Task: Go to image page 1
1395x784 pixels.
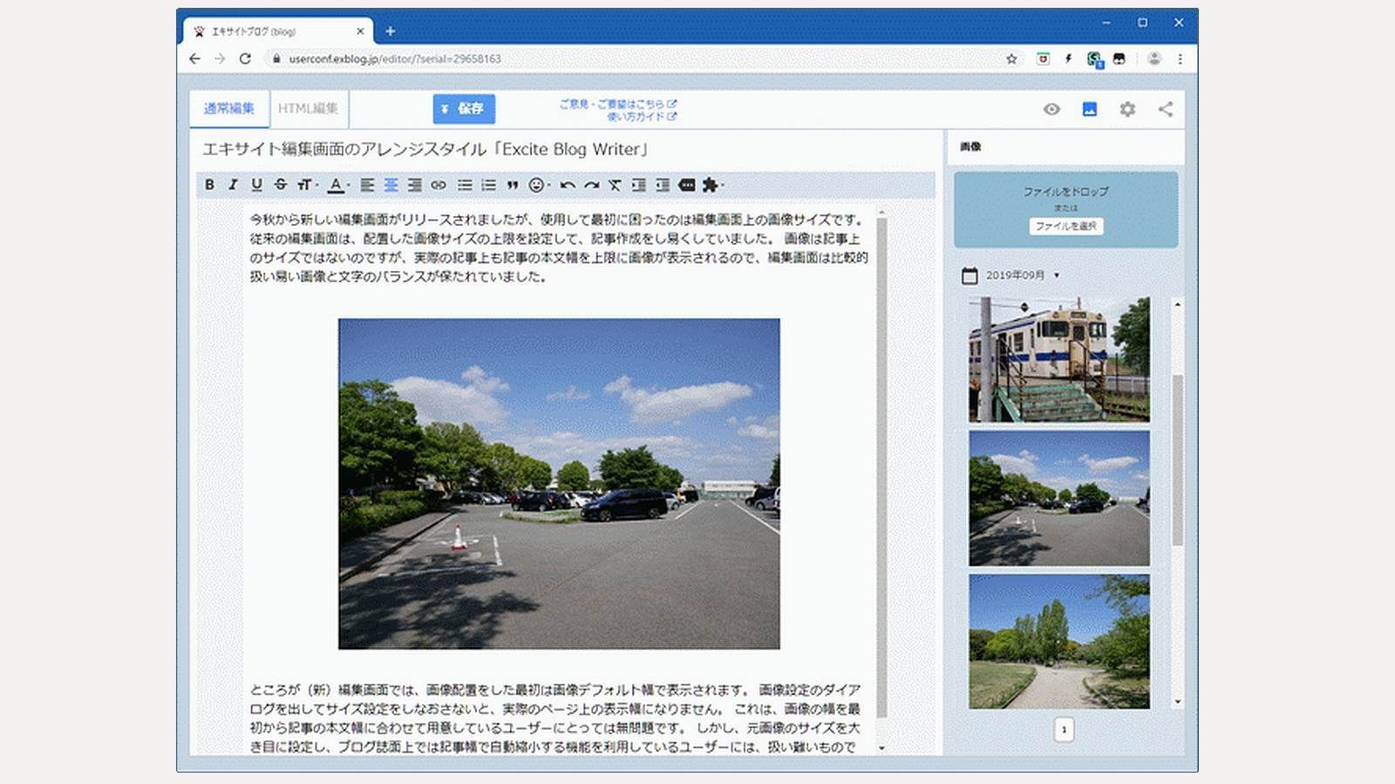Action: [x=1064, y=730]
